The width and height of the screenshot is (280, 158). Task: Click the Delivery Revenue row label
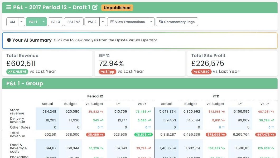point(17,120)
